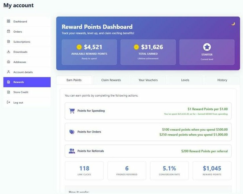Open the Claim Rewards tab

(111, 80)
